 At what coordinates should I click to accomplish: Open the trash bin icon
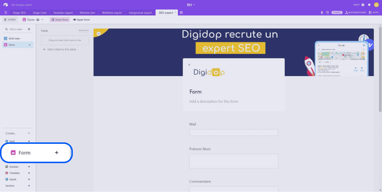[322, 12]
